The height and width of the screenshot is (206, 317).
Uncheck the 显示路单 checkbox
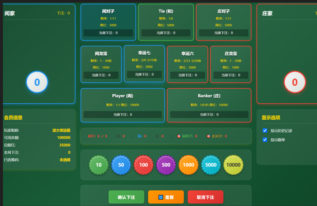point(265,140)
